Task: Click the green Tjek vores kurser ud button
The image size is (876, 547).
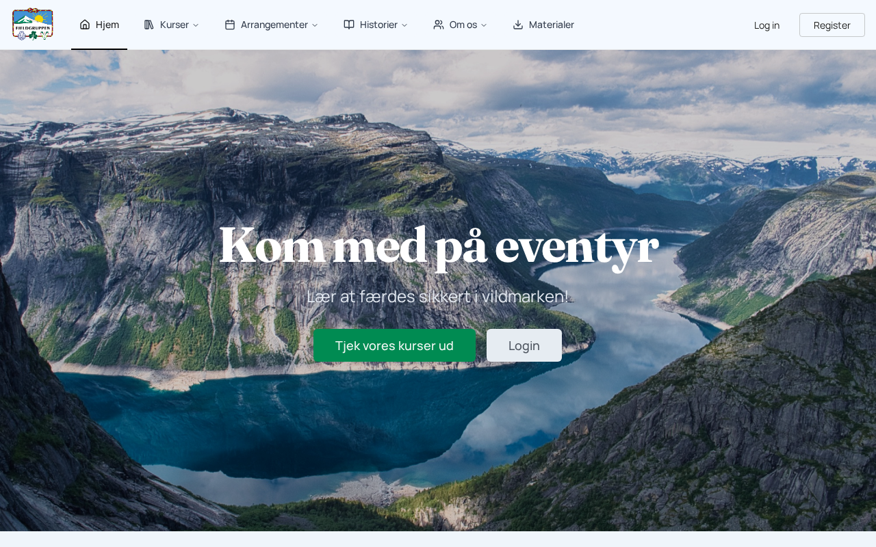Action: coord(394,345)
